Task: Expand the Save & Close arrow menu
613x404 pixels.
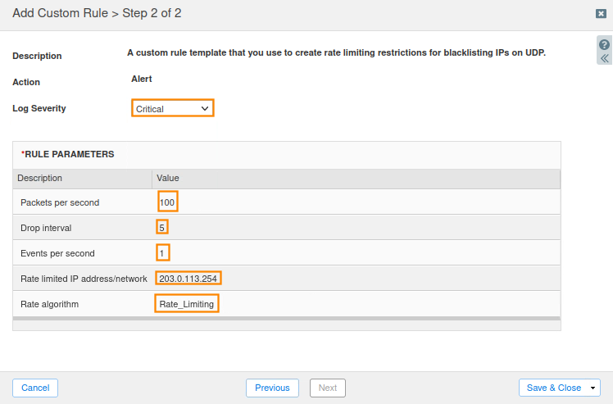Action: (x=593, y=388)
